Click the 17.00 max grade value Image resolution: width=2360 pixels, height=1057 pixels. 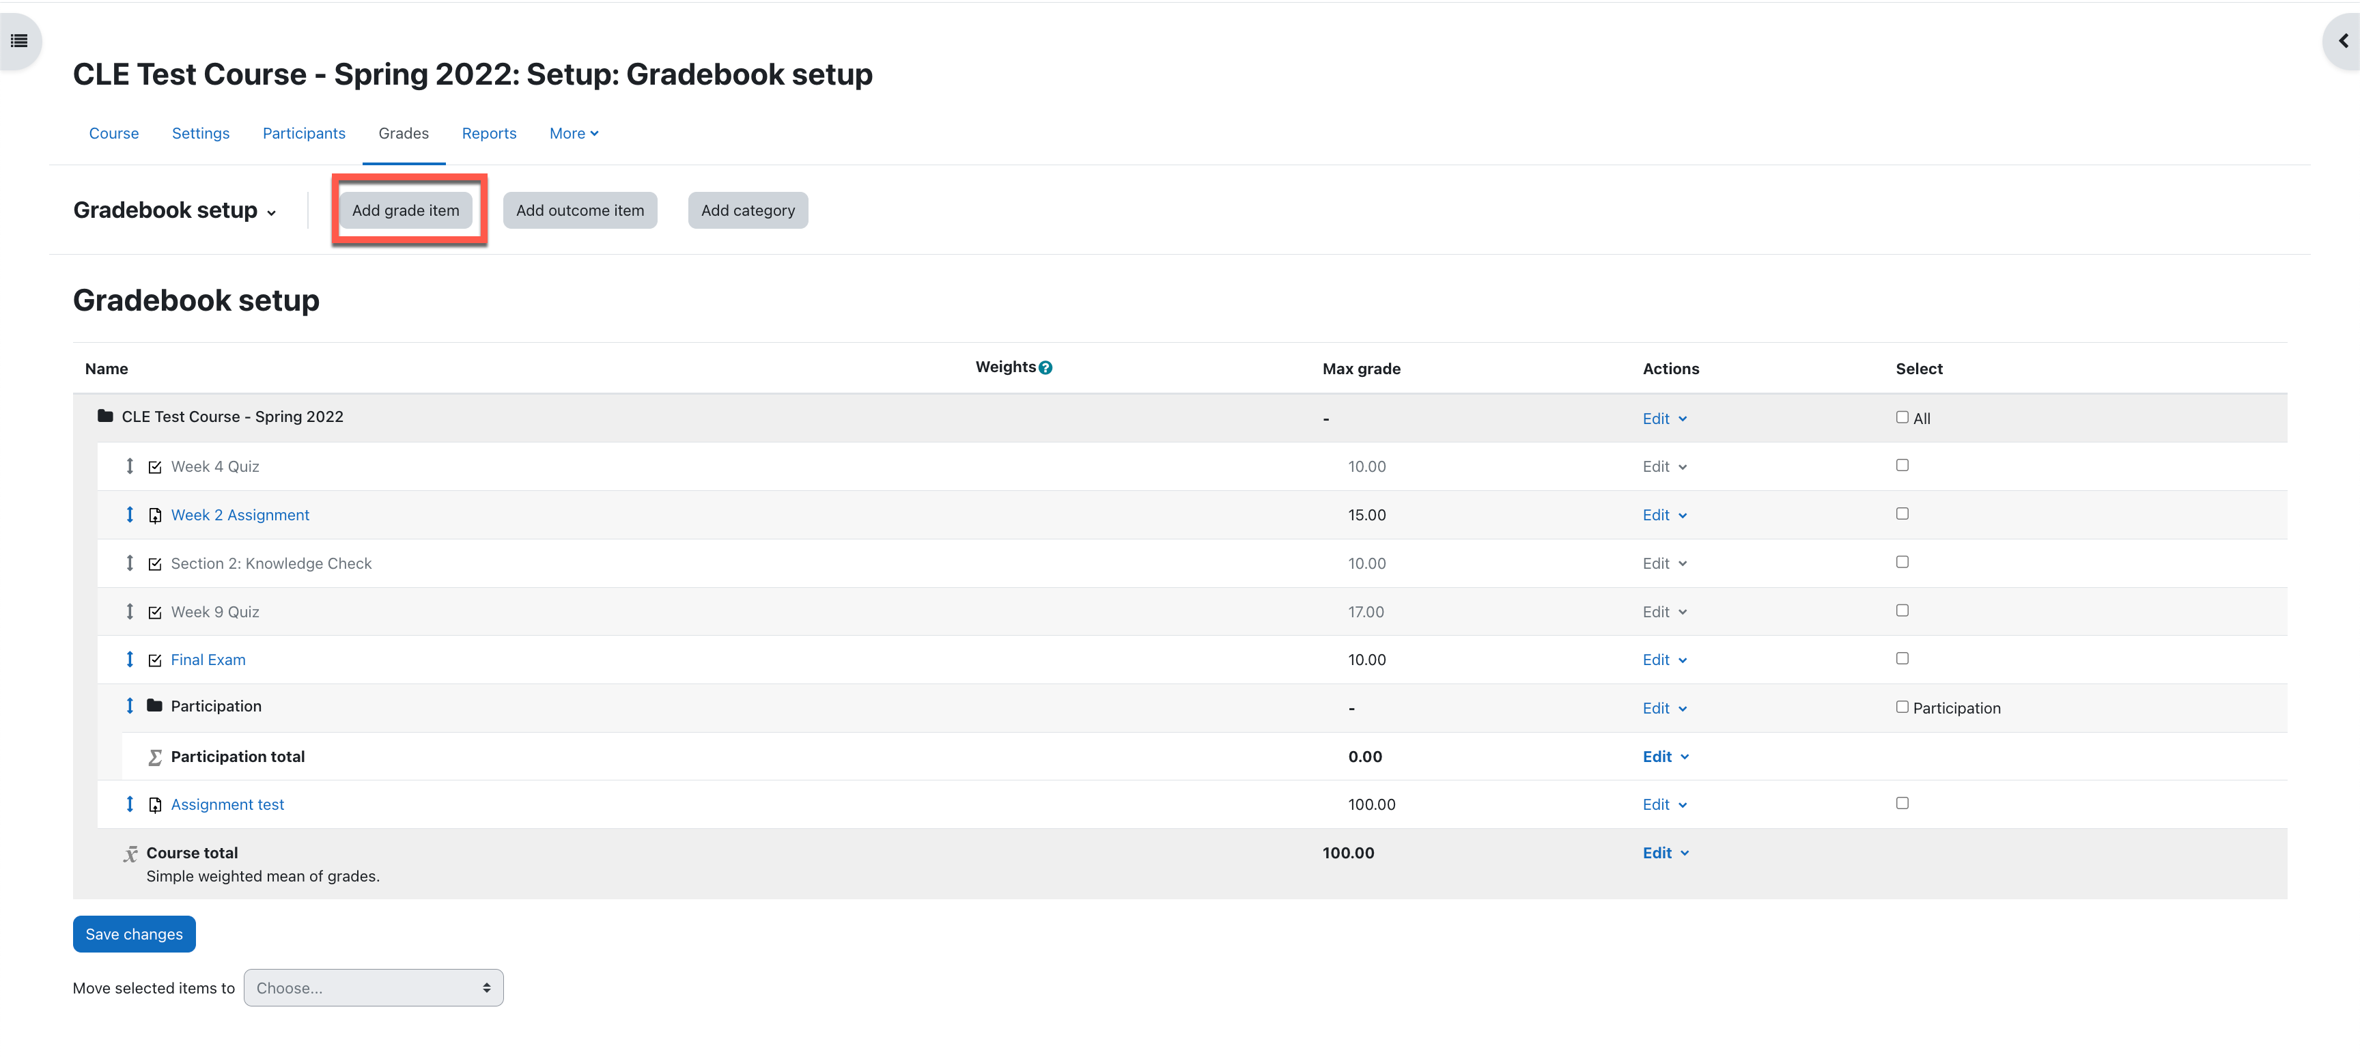pos(1366,612)
